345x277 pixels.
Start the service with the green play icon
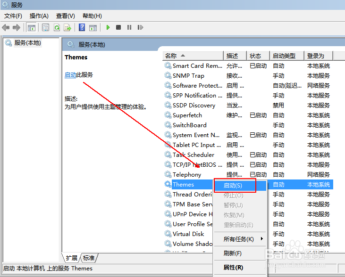(108, 27)
